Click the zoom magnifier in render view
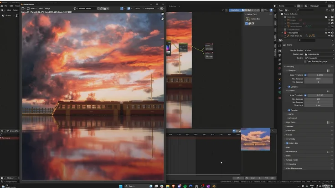The image size is (335, 188). (162, 14)
